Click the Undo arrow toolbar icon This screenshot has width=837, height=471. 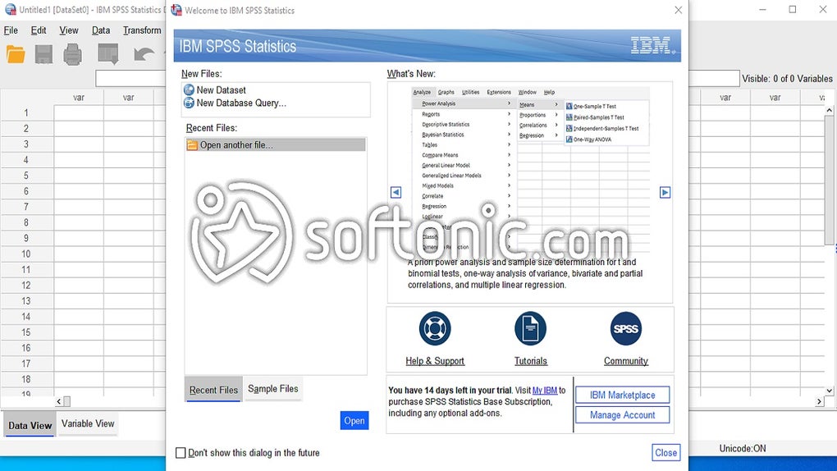(x=144, y=54)
